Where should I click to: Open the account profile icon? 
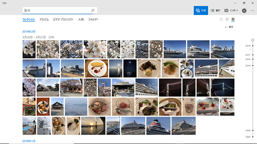tap(244, 11)
